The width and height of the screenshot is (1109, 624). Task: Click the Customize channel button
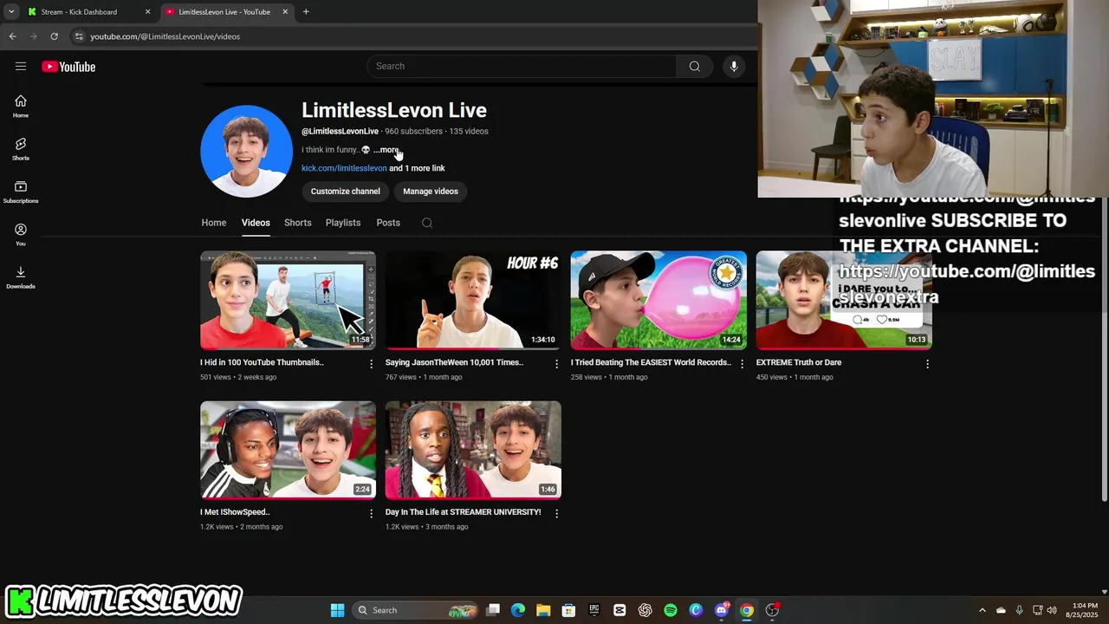point(346,192)
